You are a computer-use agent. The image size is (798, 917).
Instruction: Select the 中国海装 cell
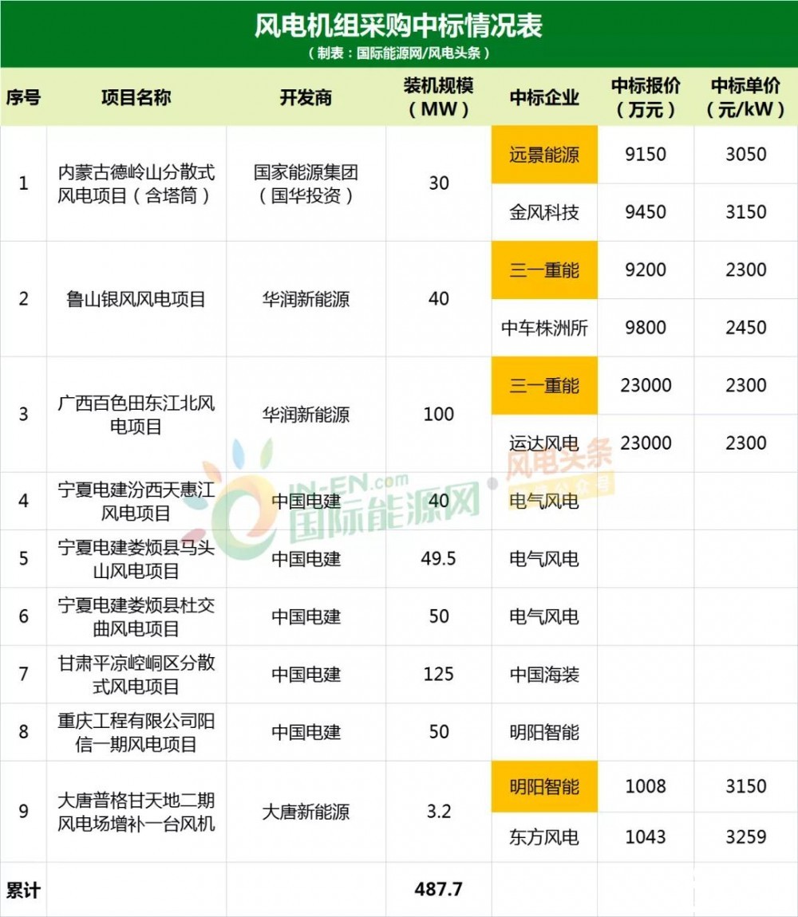[544, 675]
